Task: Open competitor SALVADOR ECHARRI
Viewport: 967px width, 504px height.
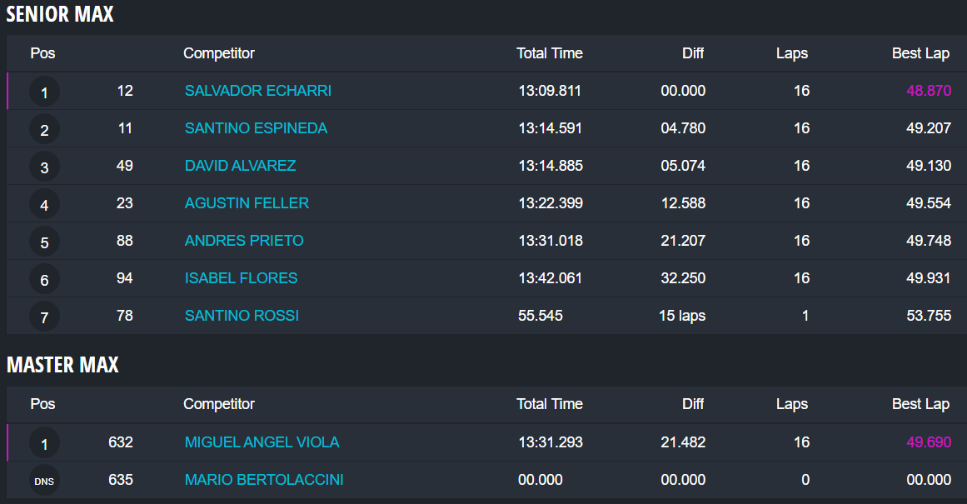Action: tap(258, 91)
